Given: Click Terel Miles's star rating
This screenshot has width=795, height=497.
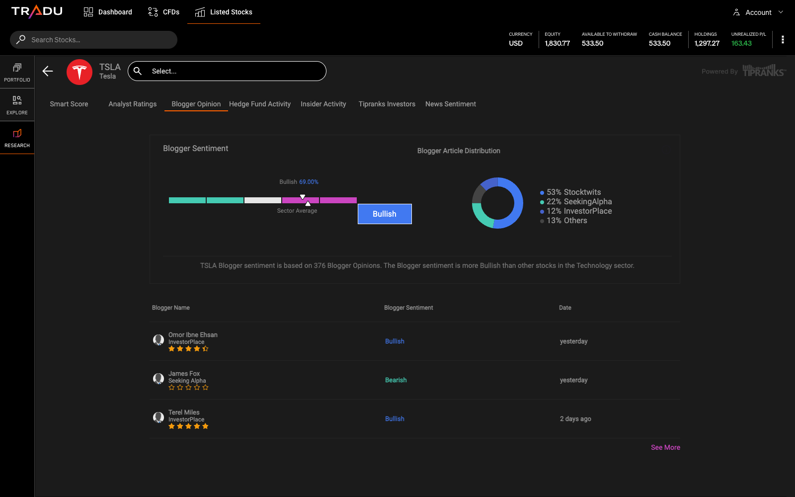Looking at the screenshot, I should 188,426.
